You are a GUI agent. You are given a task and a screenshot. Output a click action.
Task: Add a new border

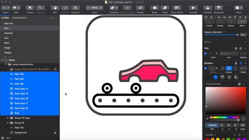(245, 63)
